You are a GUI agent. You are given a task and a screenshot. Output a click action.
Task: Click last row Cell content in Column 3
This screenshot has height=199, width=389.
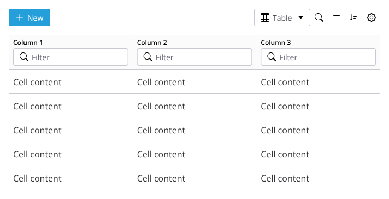[285, 178]
